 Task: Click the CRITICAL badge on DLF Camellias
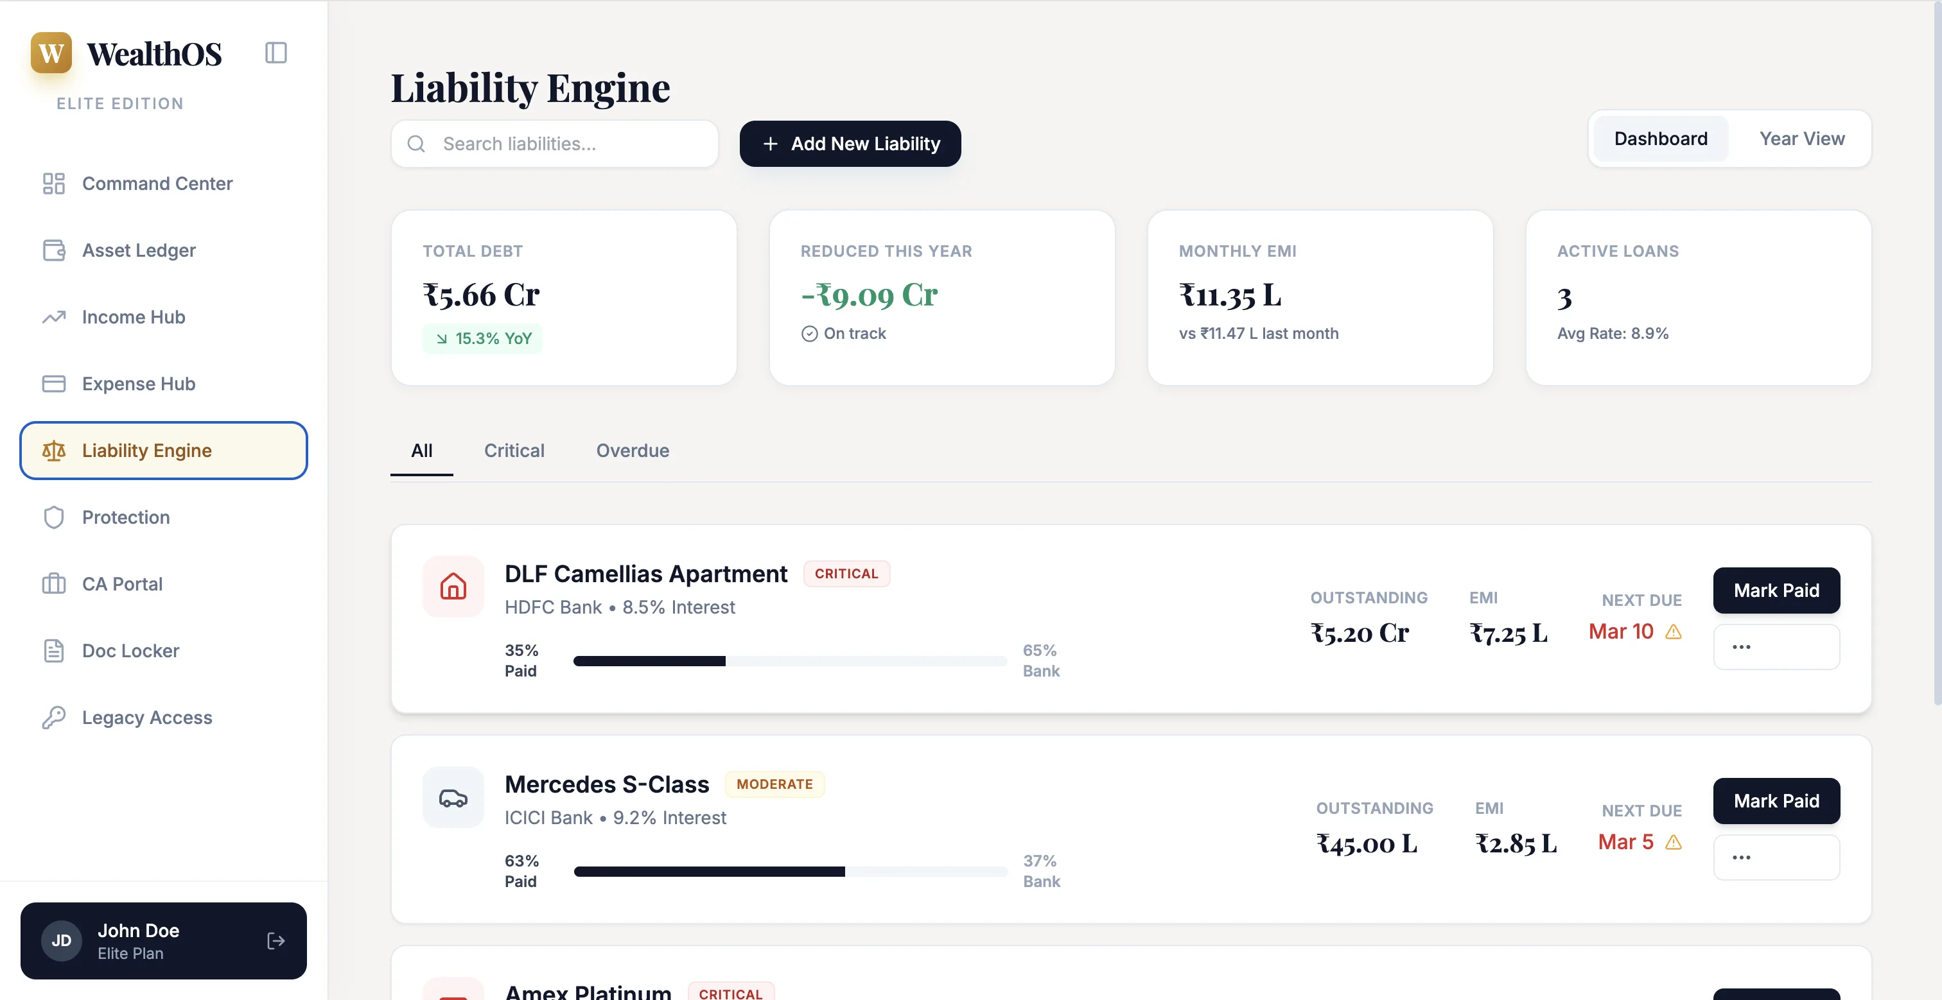tap(846, 573)
